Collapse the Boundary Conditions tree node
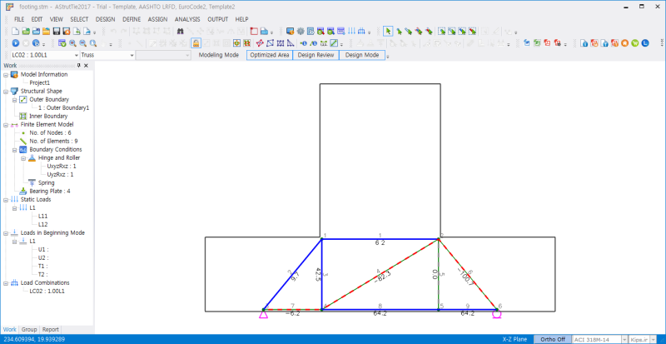 pyautogui.click(x=14, y=150)
